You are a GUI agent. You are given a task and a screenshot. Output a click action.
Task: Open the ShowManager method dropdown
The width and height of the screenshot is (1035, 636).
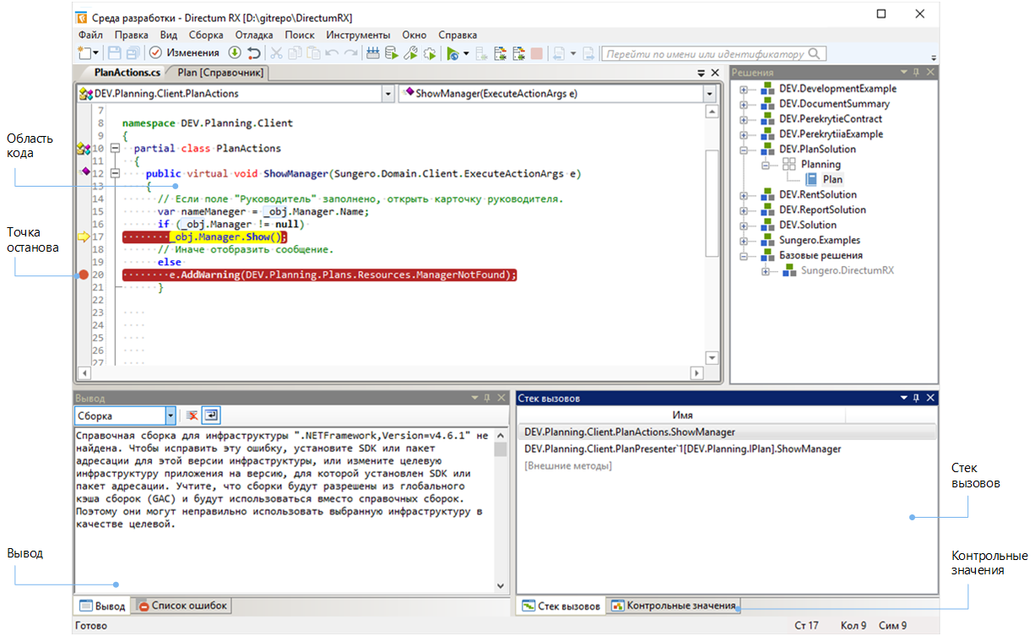pyautogui.click(x=709, y=94)
